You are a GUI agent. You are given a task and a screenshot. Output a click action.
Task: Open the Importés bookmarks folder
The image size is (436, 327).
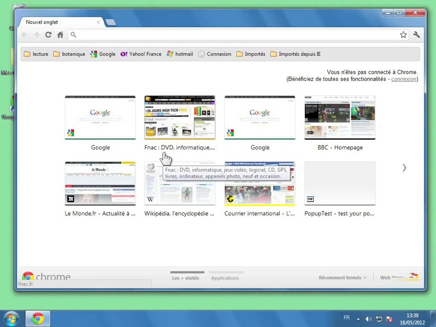(x=251, y=54)
